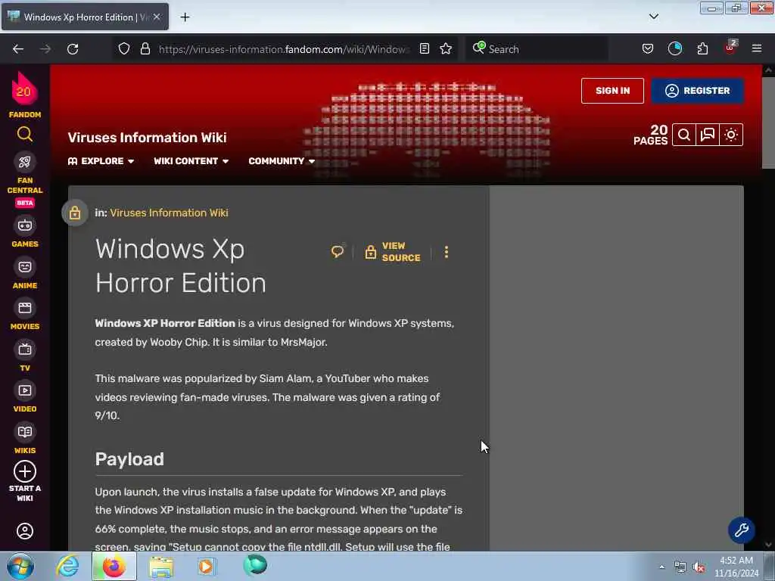This screenshot has height=581, width=775.
Task: Open tracking protection shield icon
Action: (x=124, y=48)
